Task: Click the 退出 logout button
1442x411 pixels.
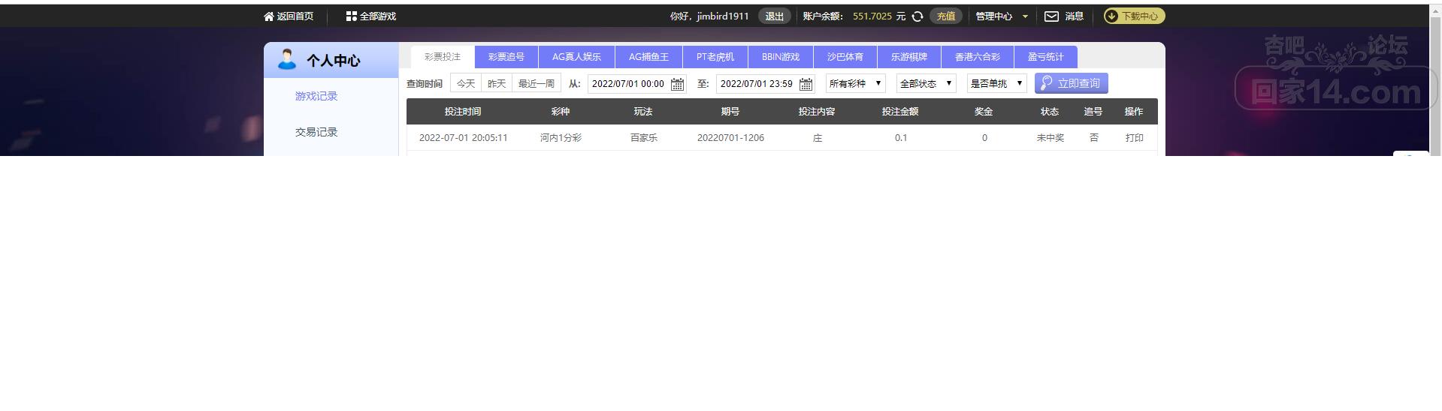Action: coord(774,16)
